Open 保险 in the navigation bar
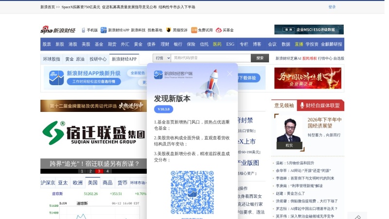 191,44
